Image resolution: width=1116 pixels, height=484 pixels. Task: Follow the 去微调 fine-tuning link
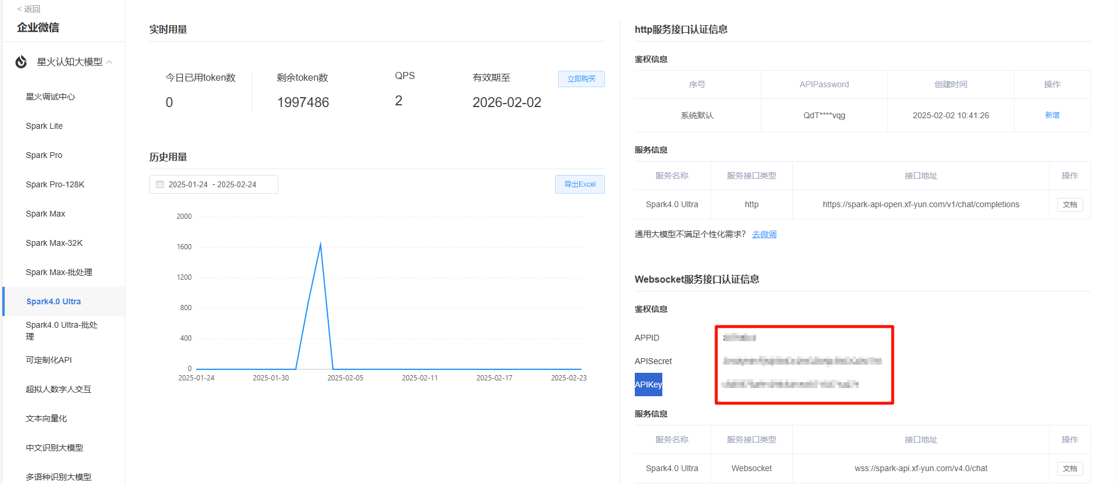pos(764,234)
